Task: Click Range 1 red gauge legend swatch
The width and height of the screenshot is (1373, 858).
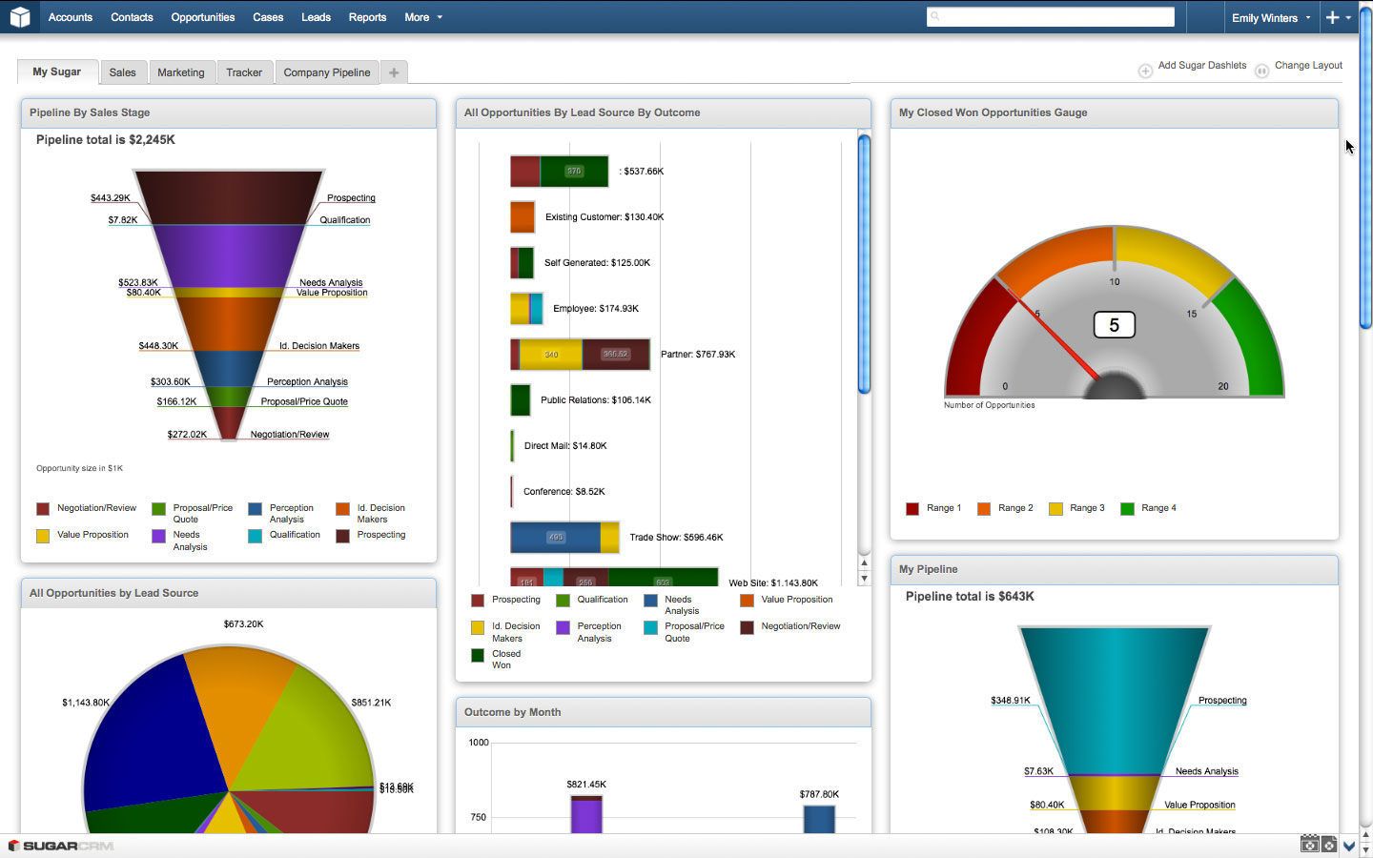Action: [x=912, y=509]
